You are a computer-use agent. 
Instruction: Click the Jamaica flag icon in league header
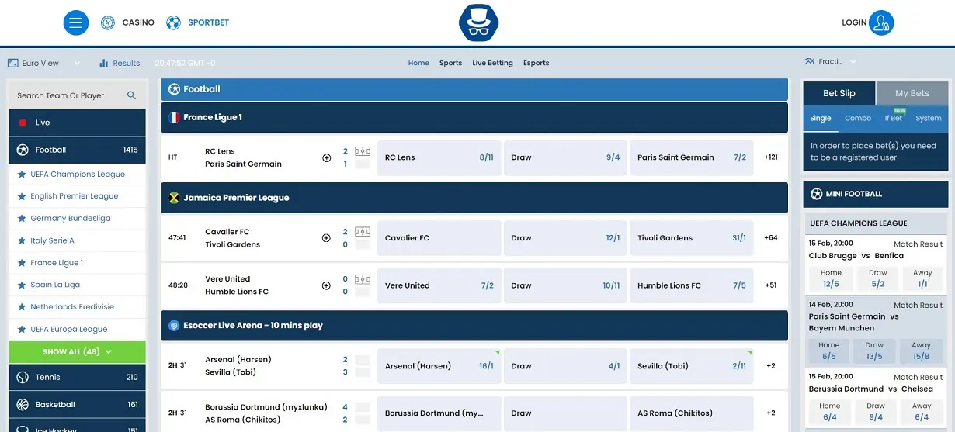click(x=174, y=198)
